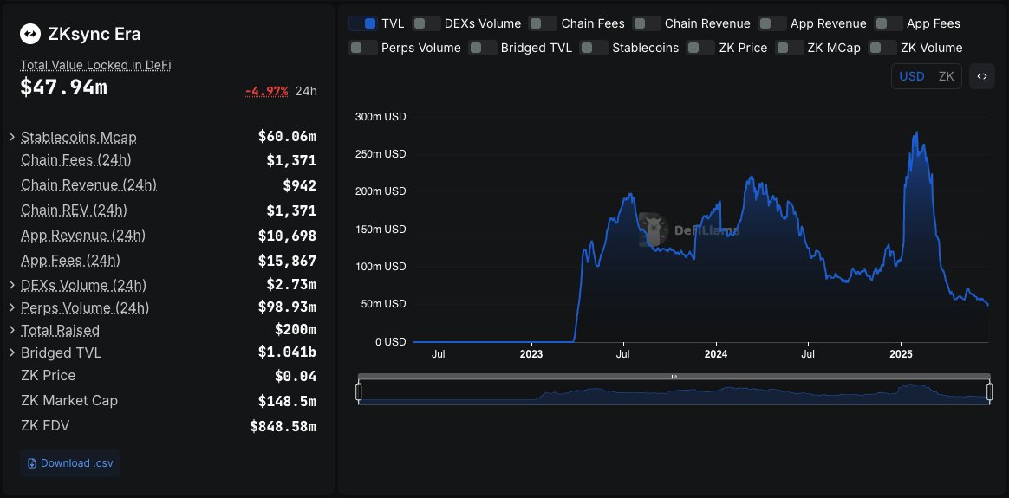Enable the ZK Price toggle
This screenshot has width=1009, height=498.
pyautogui.click(x=700, y=48)
